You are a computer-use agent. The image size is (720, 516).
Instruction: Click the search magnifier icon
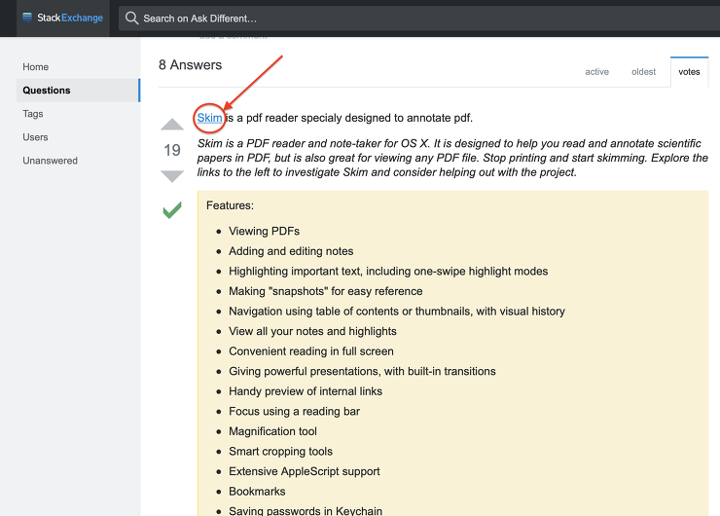click(131, 18)
